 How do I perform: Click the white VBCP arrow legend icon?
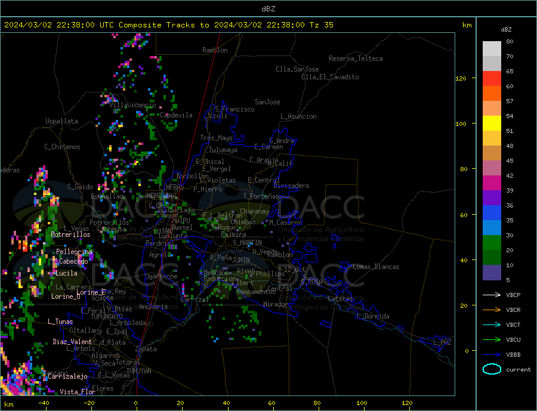click(492, 295)
